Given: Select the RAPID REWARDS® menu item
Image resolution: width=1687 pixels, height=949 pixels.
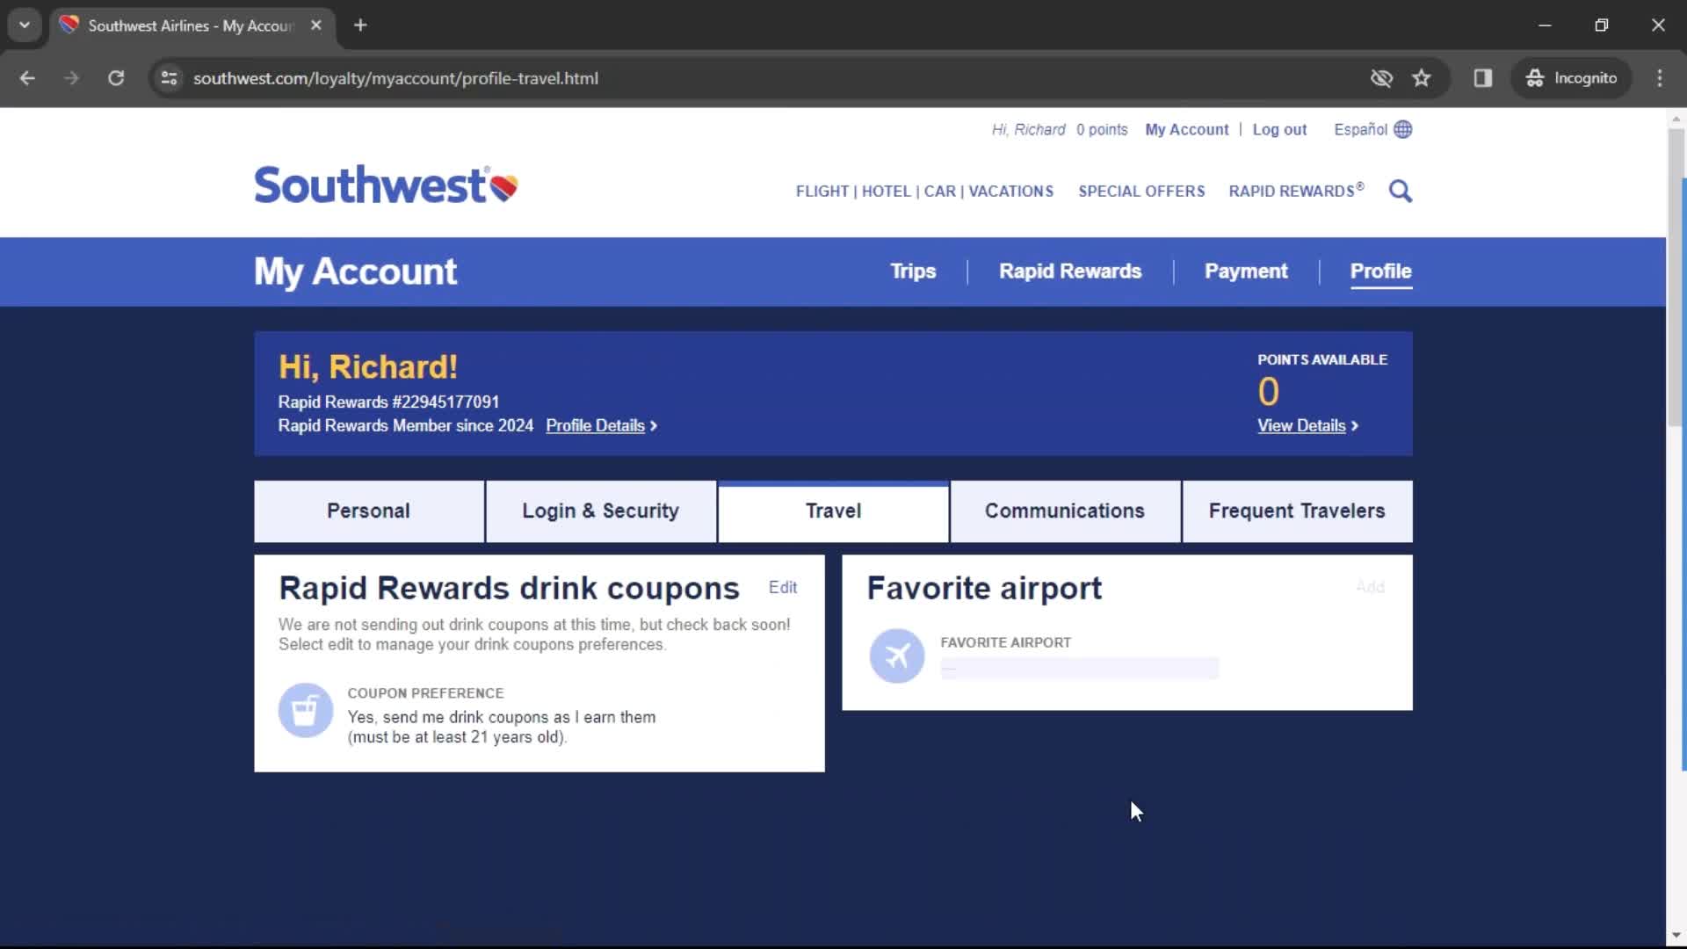Looking at the screenshot, I should tap(1297, 192).
